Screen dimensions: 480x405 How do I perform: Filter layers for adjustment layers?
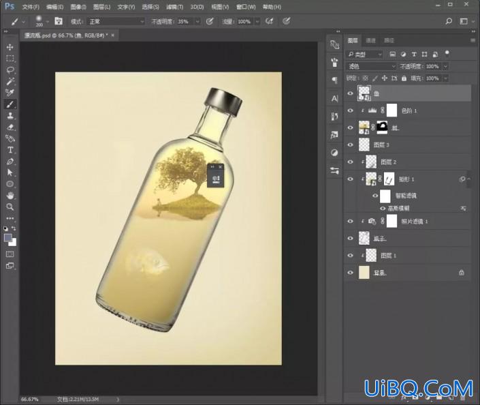(x=403, y=55)
